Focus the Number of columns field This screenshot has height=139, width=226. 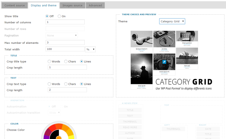65,22
